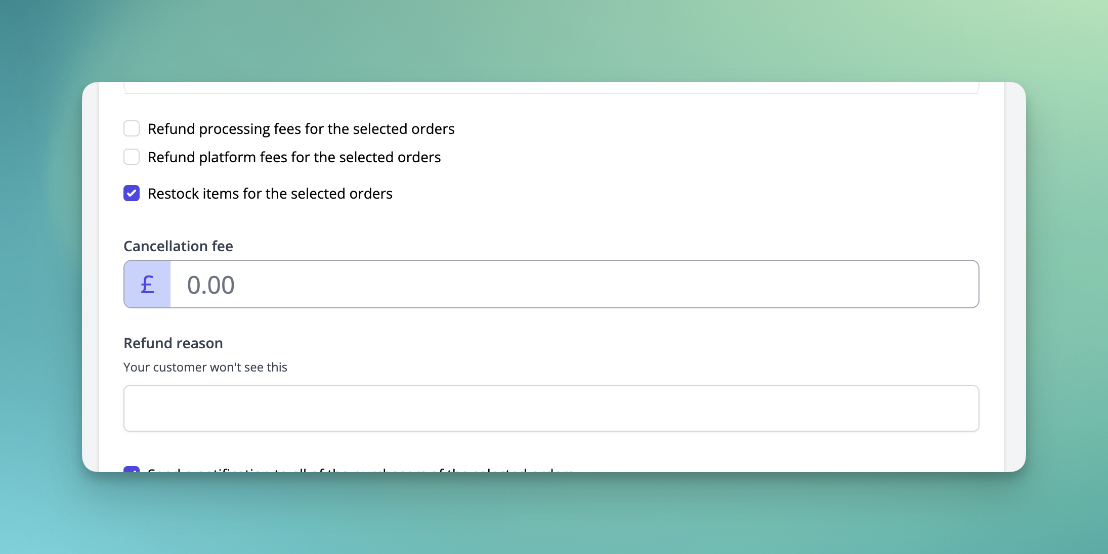Click "Your customer won't see this" hint text
Viewport: 1108px width, 554px height.
point(205,367)
